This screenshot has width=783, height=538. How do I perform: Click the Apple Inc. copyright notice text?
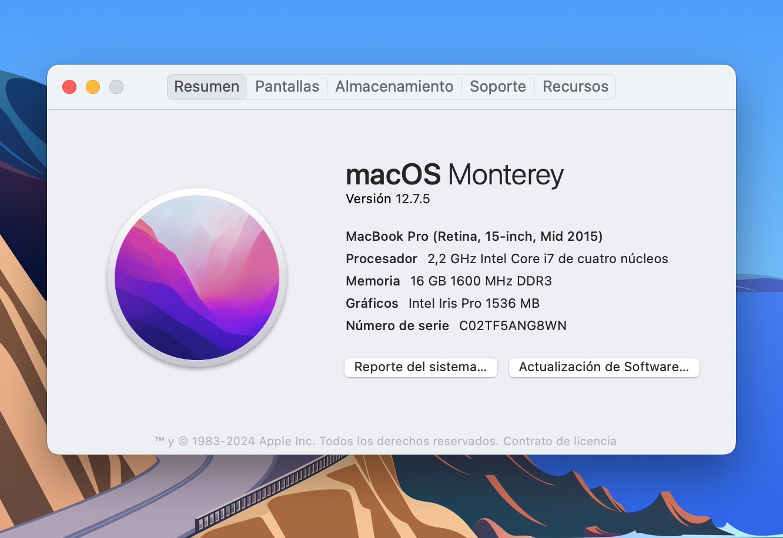pos(326,441)
